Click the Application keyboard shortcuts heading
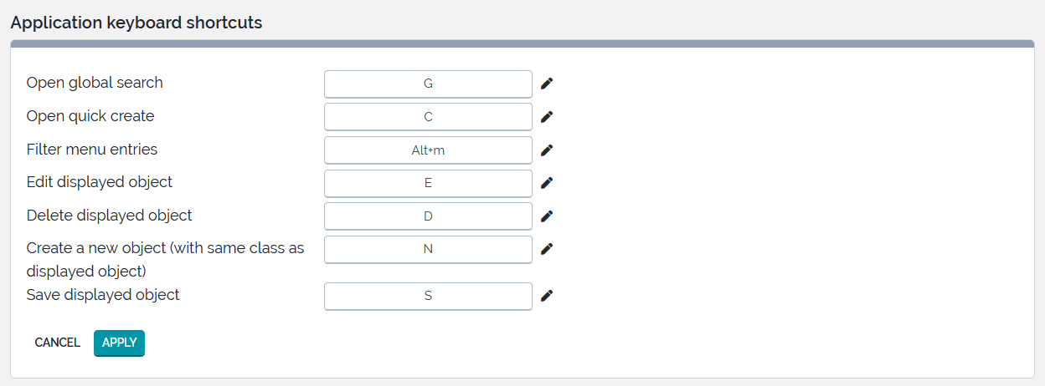The image size is (1045, 386). pos(136,23)
